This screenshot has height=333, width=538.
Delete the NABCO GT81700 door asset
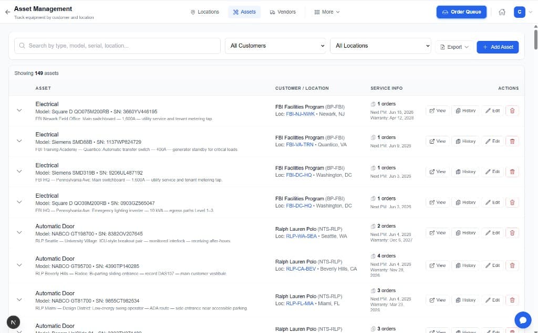(x=512, y=300)
